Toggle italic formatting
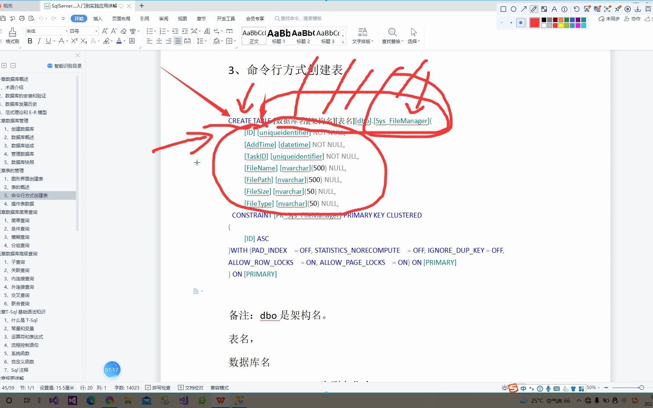Screen dimensions: 653x408 pos(39,41)
